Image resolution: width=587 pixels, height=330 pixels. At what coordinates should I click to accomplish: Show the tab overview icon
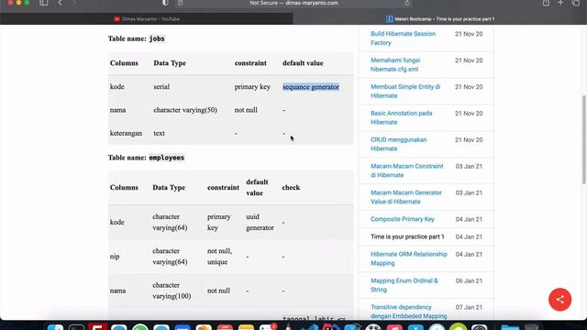(x=576, y=3)
